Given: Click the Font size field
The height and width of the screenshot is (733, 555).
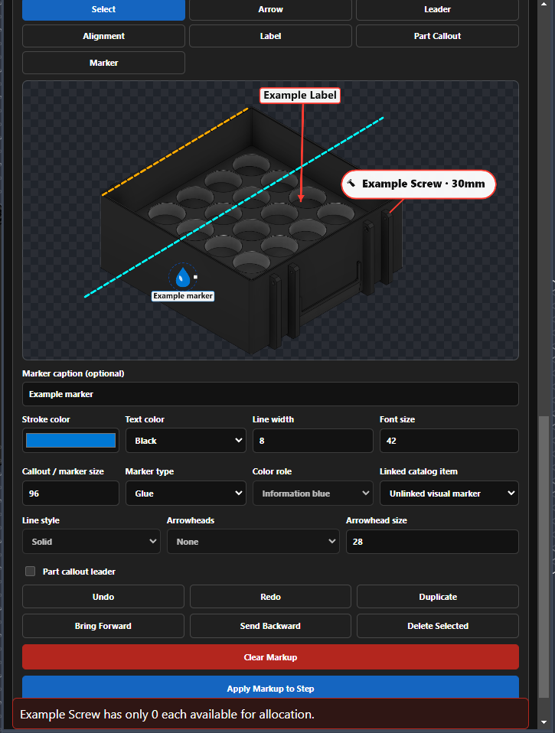Looking at the screenshot, I should point(449,441).
